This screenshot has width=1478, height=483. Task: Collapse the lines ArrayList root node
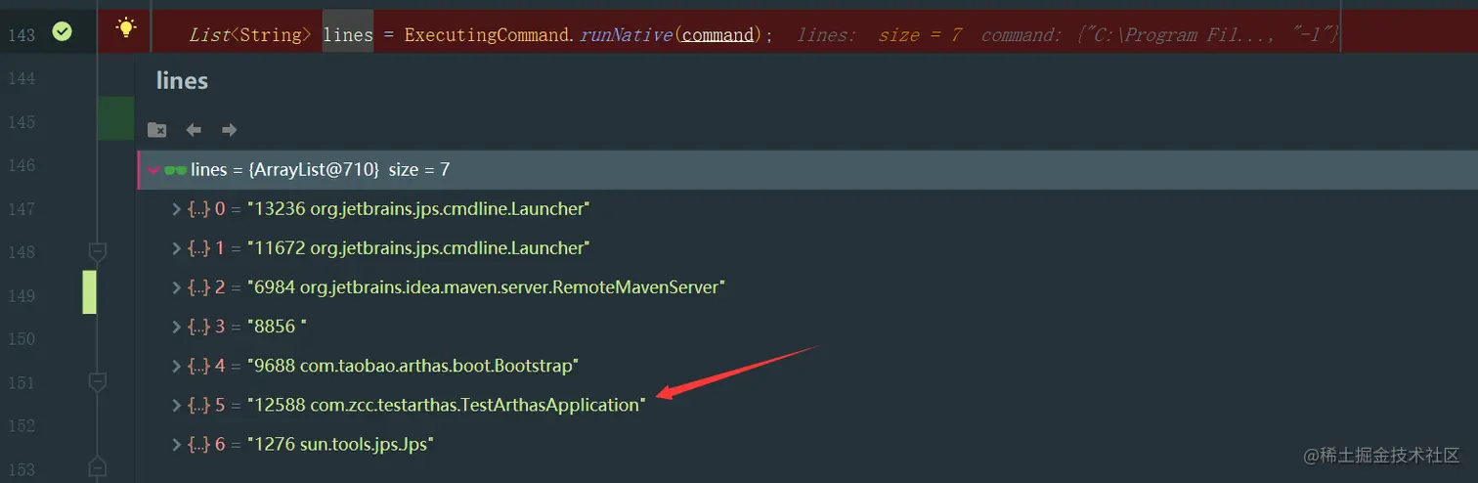(152, 170)
